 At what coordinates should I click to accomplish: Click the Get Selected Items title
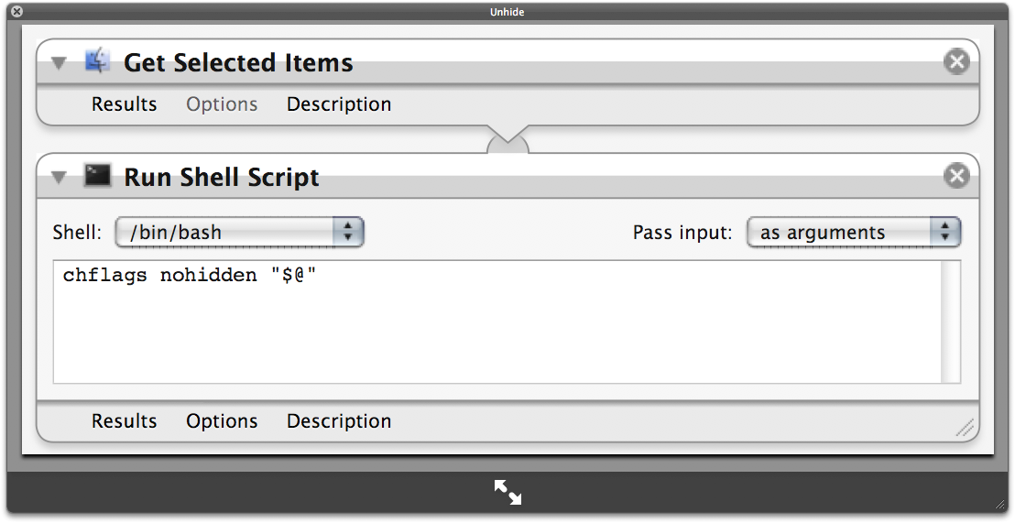click(238, 63)
